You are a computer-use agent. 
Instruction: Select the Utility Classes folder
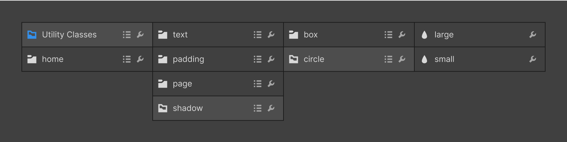pos(87,35)
